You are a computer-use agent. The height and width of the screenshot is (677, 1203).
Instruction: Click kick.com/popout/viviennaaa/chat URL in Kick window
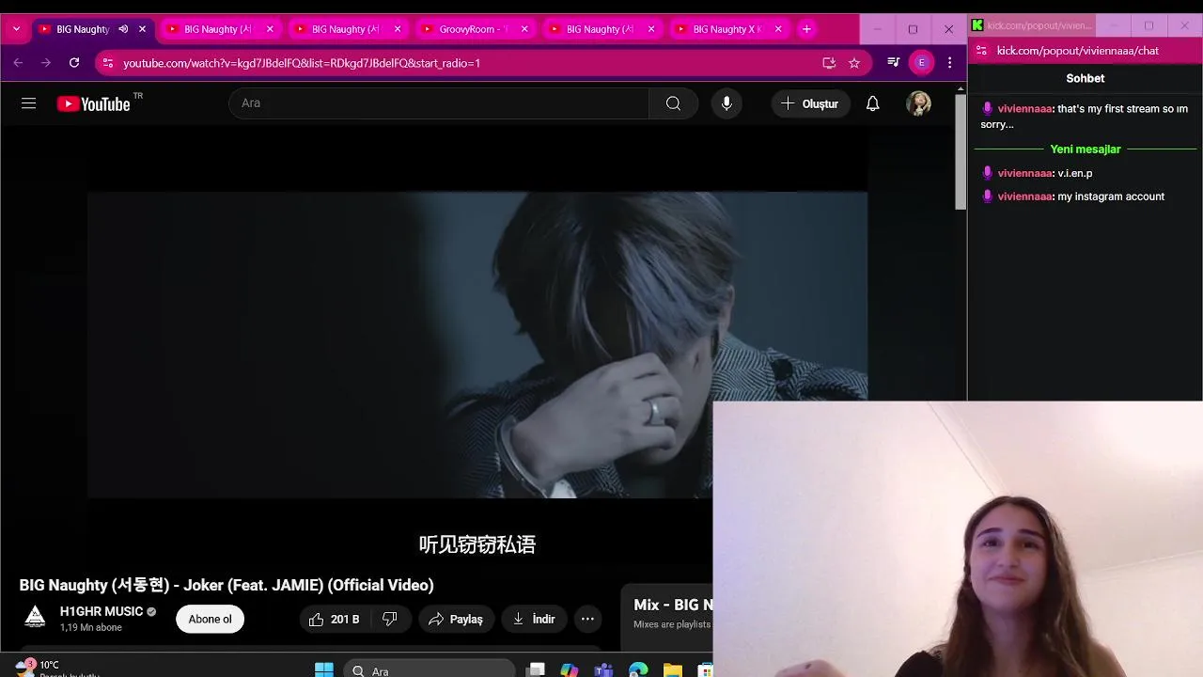(1078, 51)
